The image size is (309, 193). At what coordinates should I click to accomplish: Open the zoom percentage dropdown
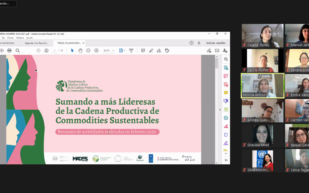(113, 51)
